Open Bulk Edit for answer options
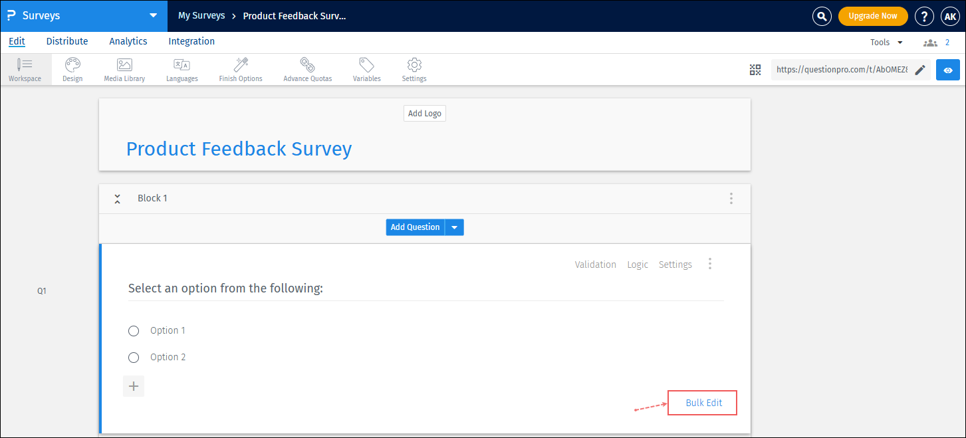The height and width of the screenshot is (438, 966). pyautogui.click(x=701, y=402)
